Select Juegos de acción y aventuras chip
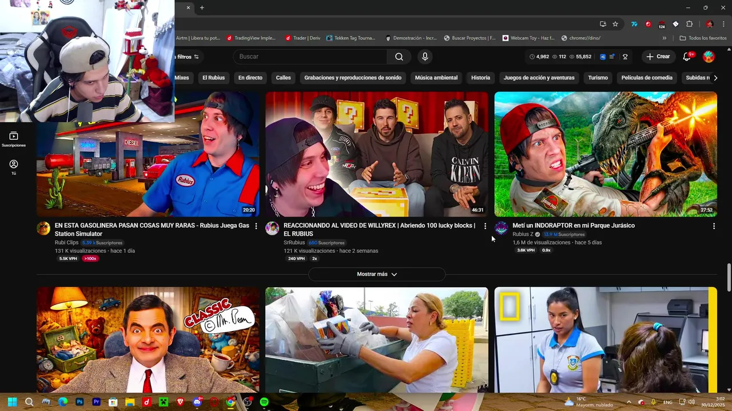732x411 pixels. click(x=539, y=78)
